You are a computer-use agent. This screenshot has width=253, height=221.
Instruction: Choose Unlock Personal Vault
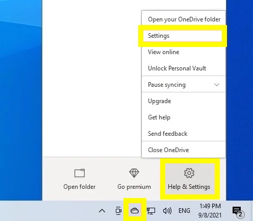184,68
